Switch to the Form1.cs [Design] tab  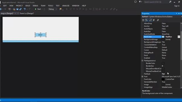[27, 13]
